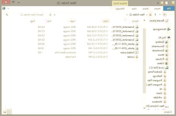Click the Locker folder icon in file list
The image size is (176, 116).
(x=137, y=57)
